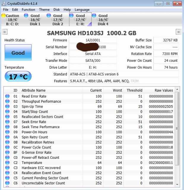Click the 17 °C temperature indicator
Image resolution: width=184 pixels, height=190 pixels.
coord(18,76)
